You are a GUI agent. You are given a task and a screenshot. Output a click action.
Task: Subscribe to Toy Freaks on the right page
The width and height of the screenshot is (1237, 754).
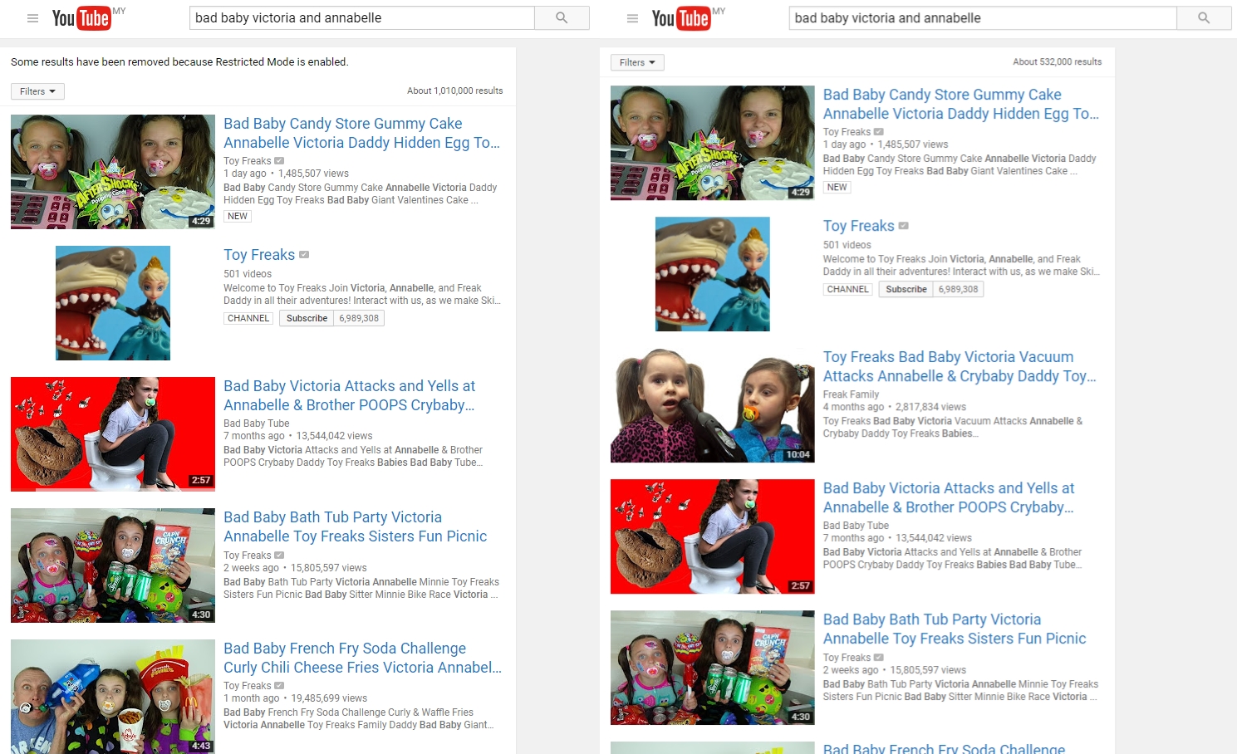(906, 289)
